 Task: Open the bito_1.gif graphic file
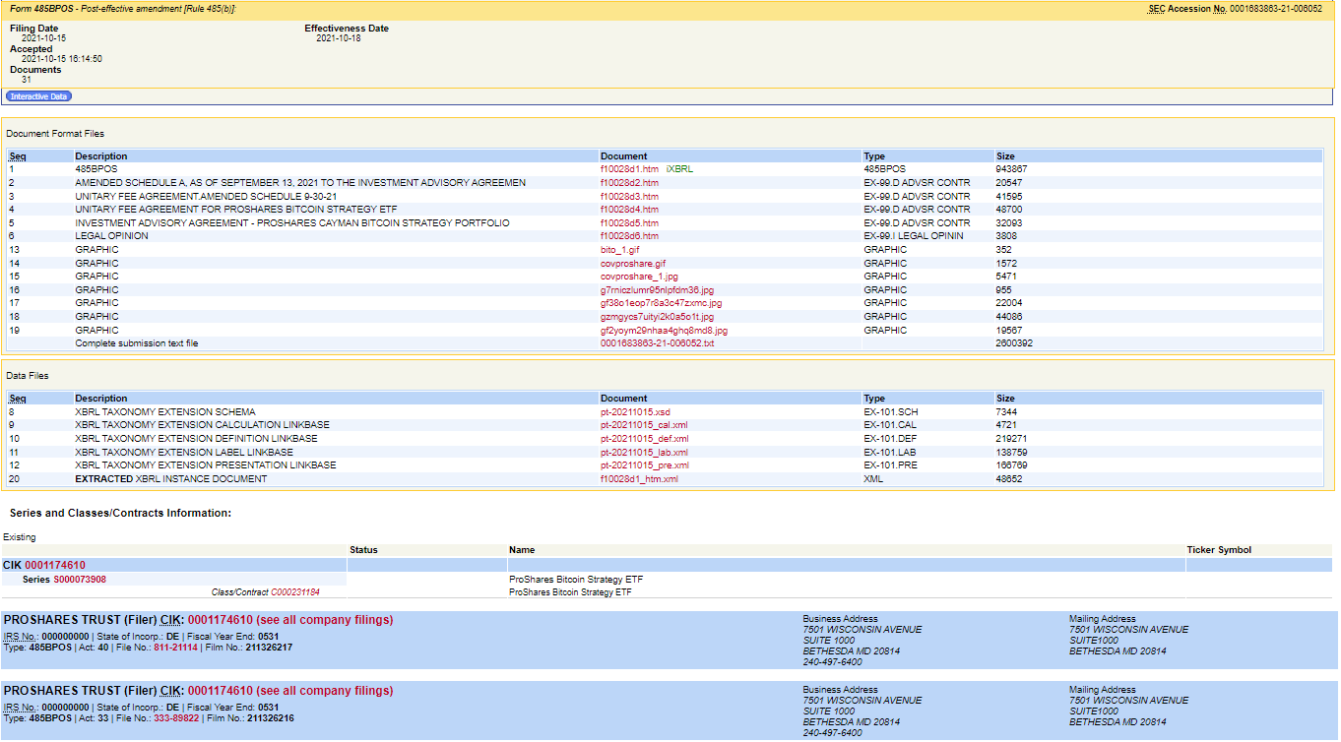[619, 250]
